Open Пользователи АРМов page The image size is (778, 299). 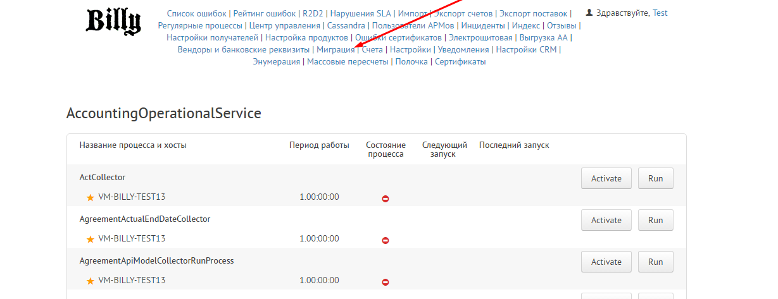point(413,25)
